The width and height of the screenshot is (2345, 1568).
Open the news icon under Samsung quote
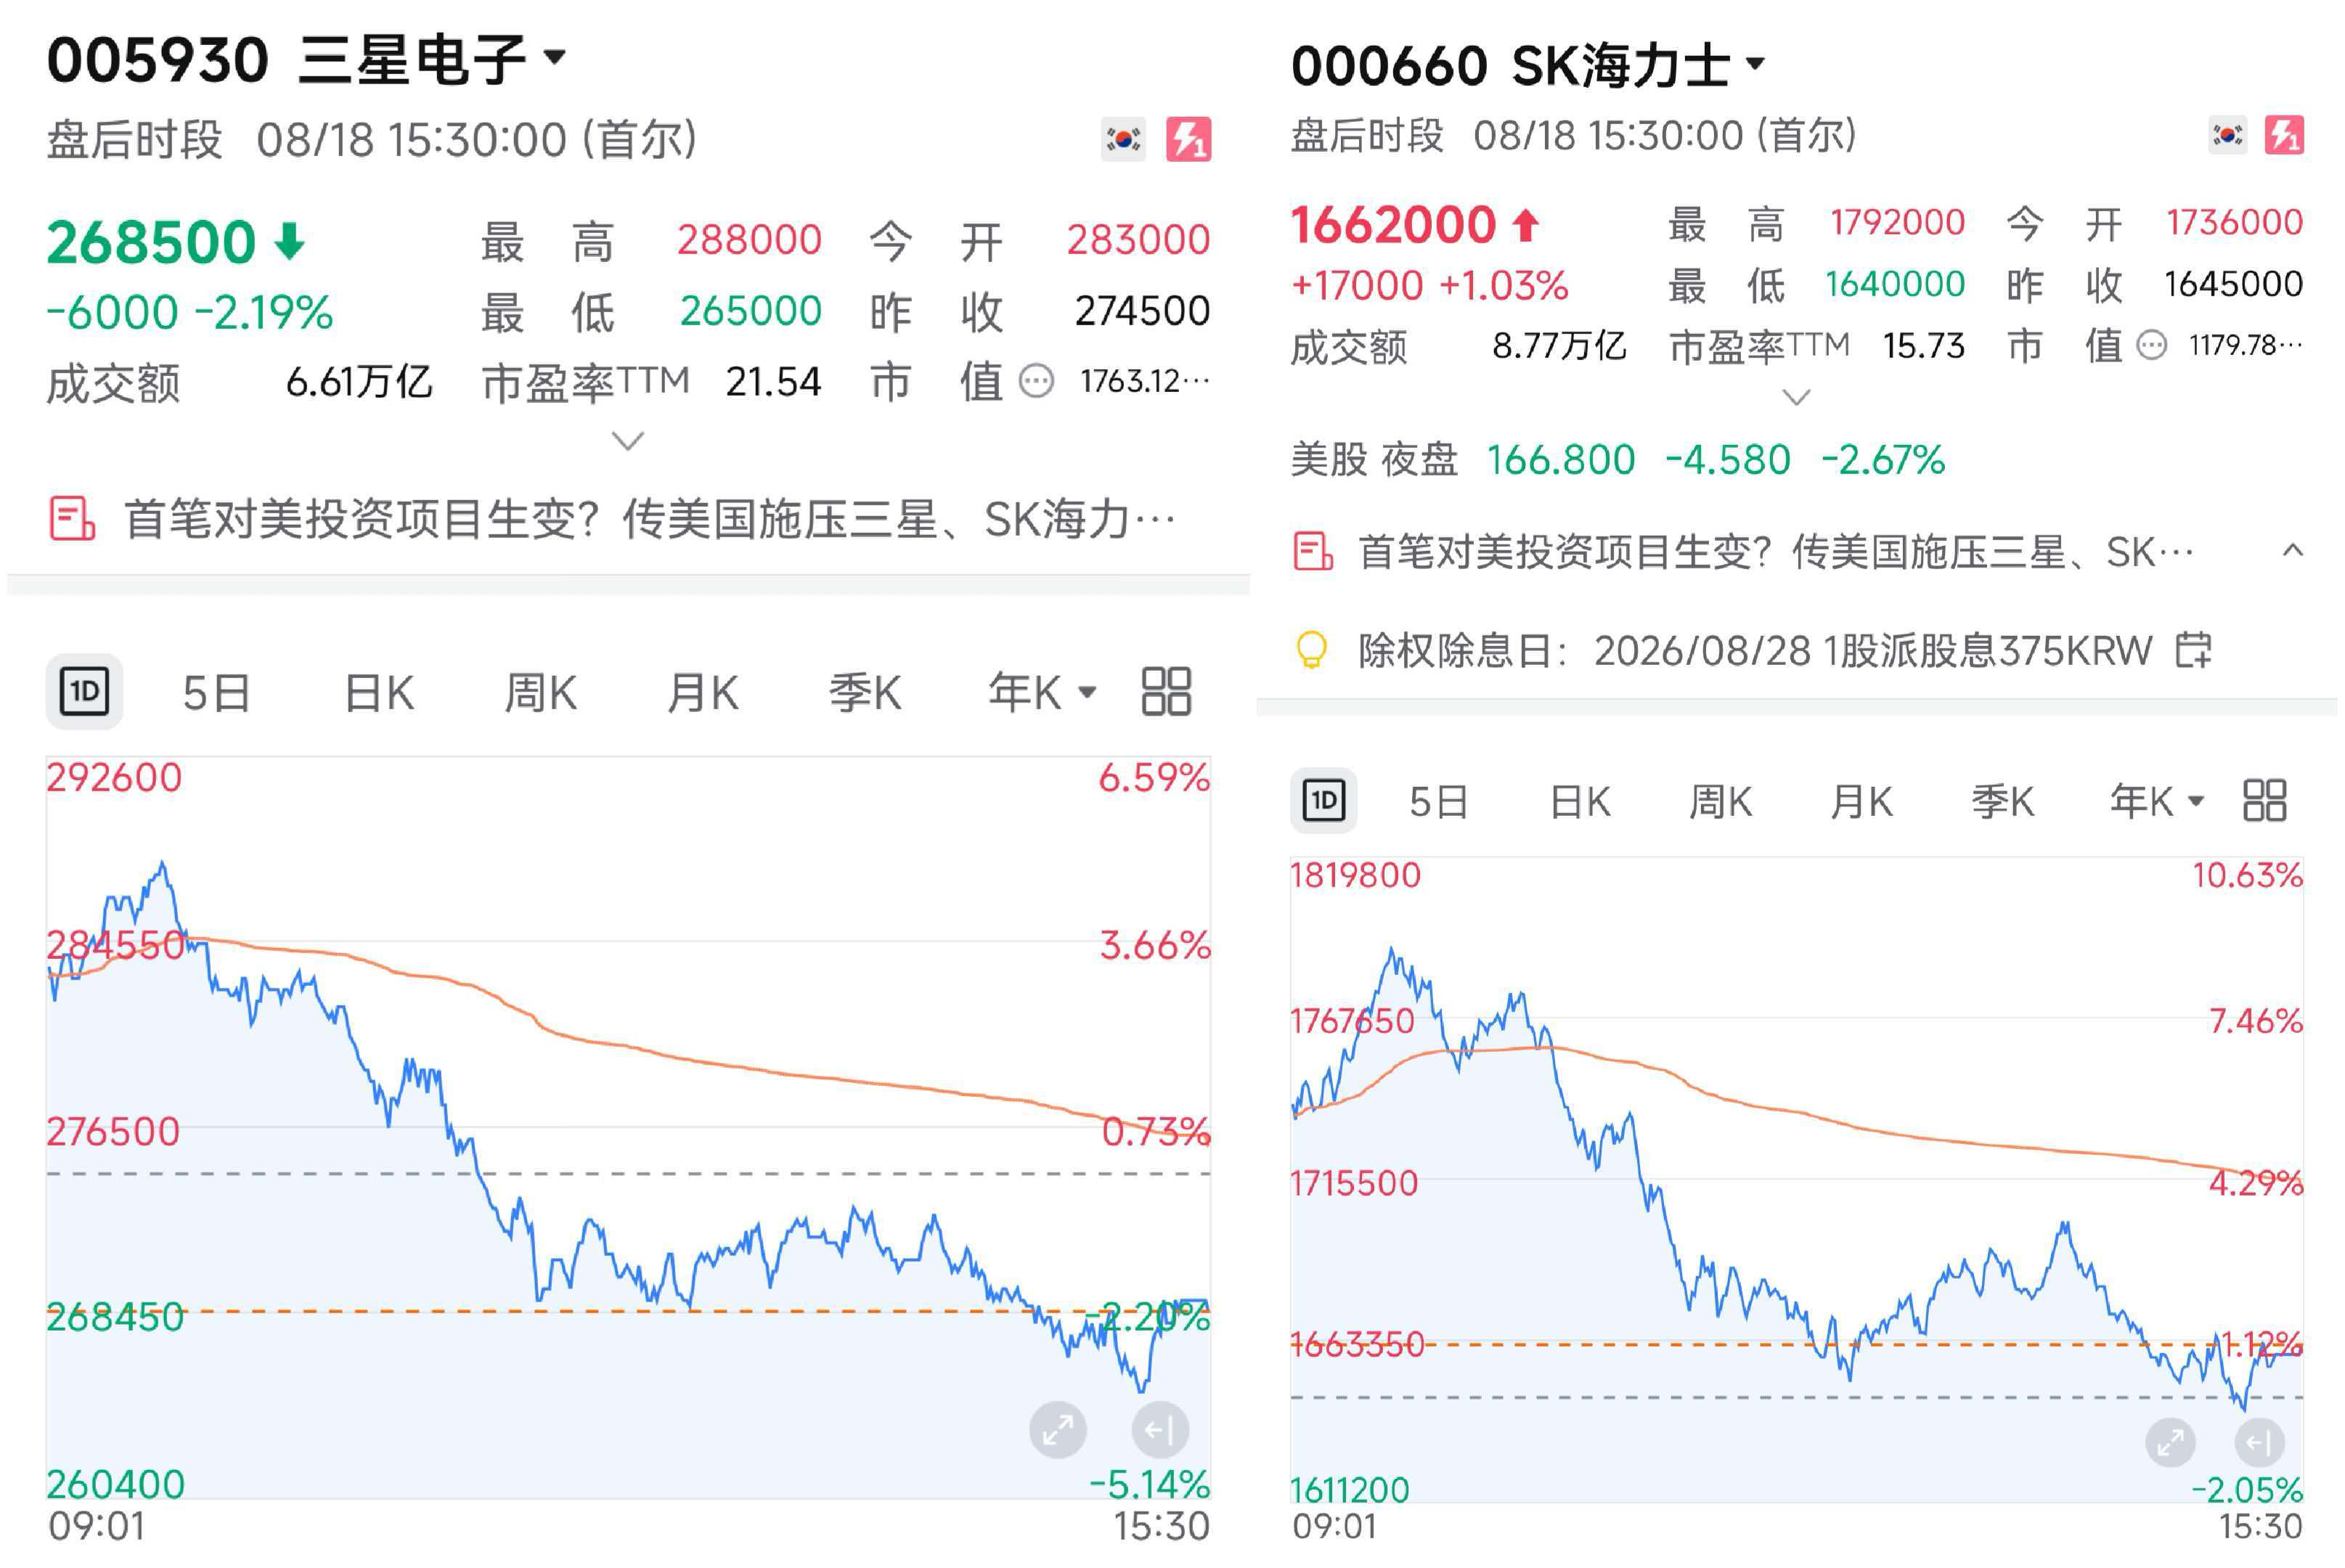pyautogui.click(x=72, y=518)
